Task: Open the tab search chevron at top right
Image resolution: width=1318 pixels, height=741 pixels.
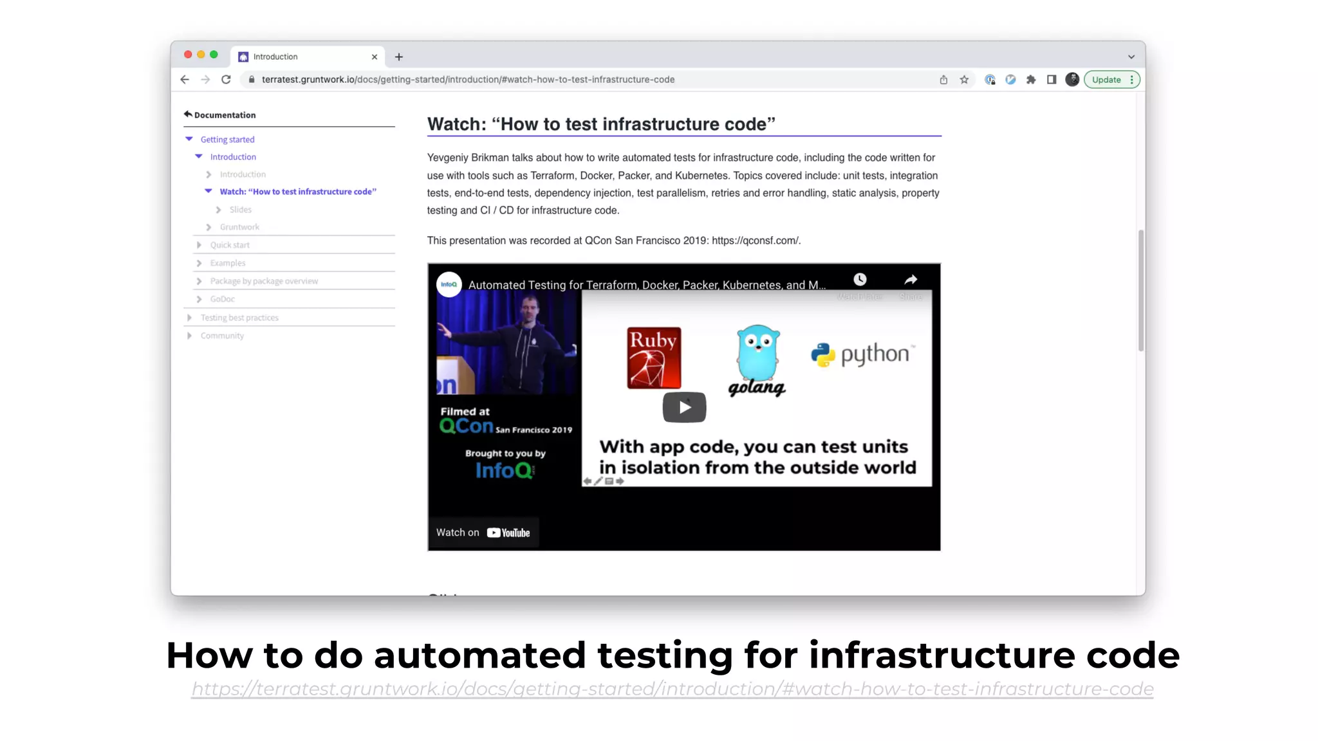Action: (x=1131, y=57)
